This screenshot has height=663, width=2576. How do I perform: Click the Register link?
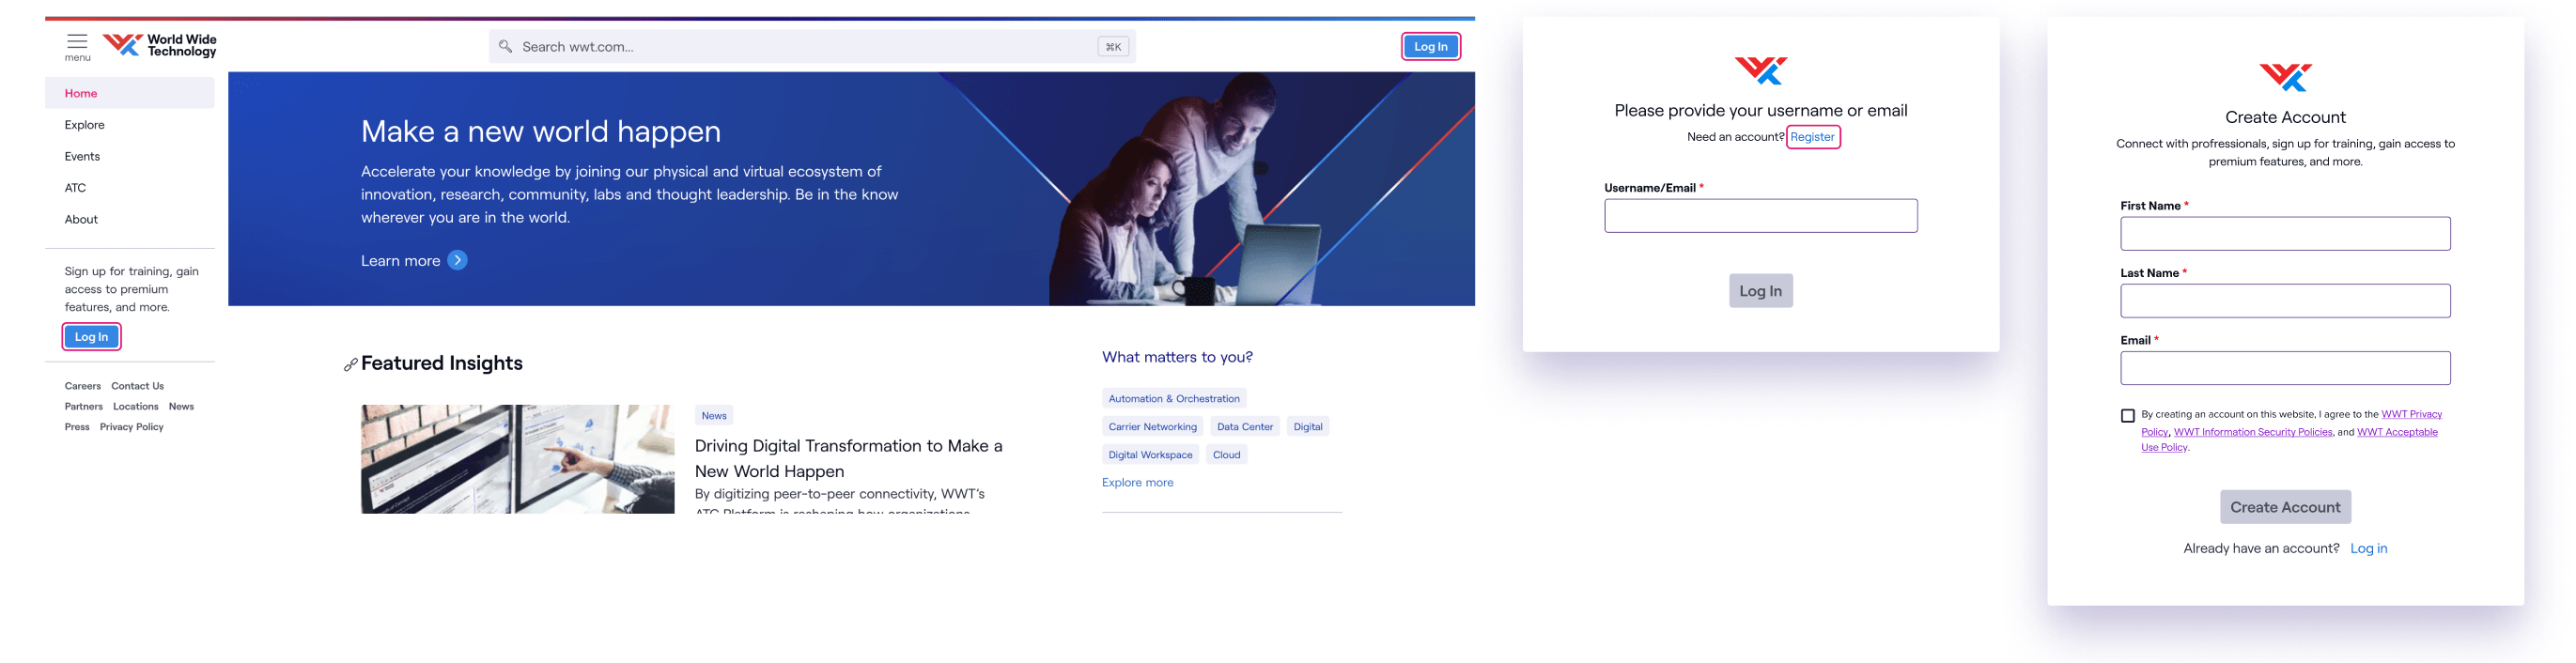pyautogui.click(x=1812, y=137)
